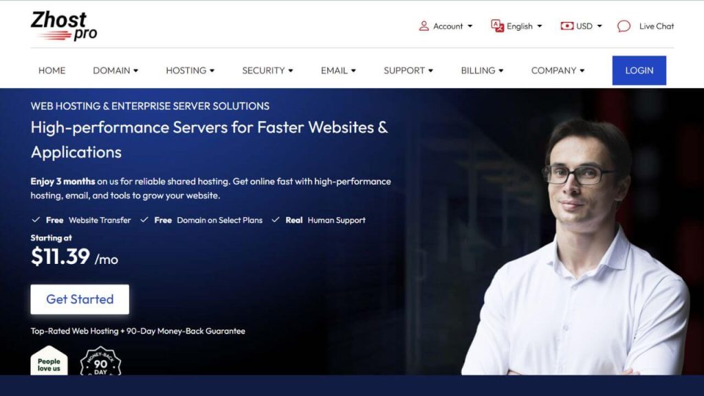Viewport: 704px width, 396px height.
Task: Click the 90-Day Money-Back Guarantee text
Action: (x=186, y=331)
